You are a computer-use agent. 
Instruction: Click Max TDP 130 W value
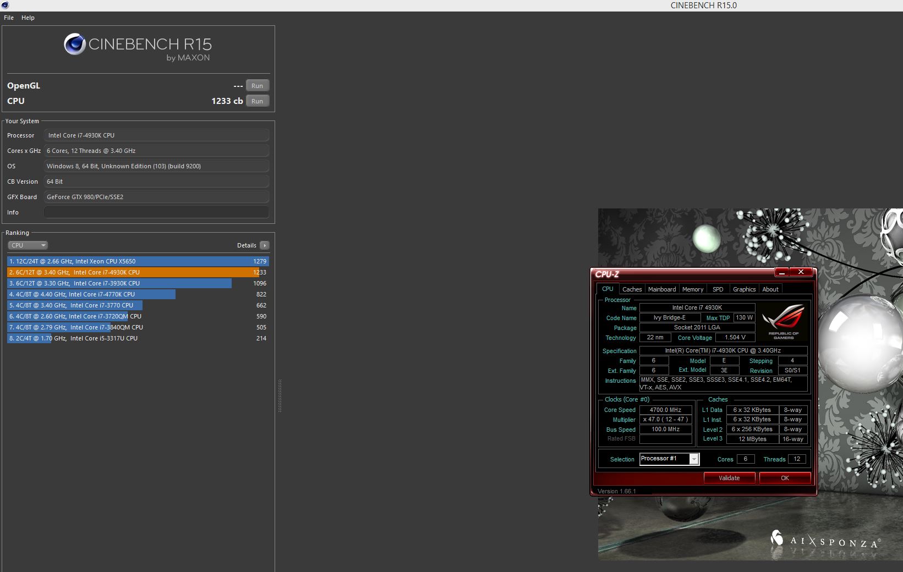point(744,318)
